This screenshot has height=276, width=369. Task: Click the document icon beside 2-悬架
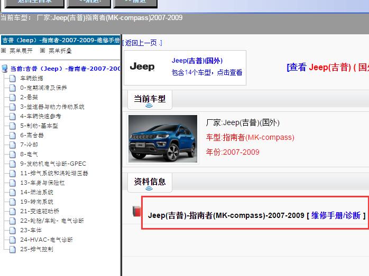13,97
